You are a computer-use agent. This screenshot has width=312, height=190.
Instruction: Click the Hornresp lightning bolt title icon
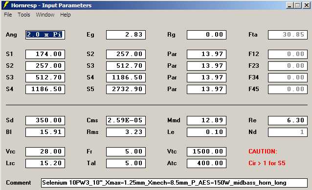click(6, 5)
